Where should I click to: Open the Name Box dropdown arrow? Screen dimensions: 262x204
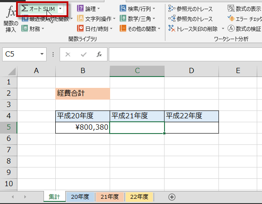42,54
